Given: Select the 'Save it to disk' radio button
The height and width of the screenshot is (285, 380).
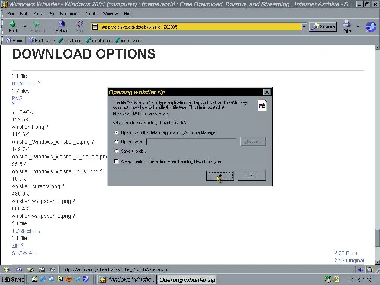Looking at the screenshot, I should 117,151.
